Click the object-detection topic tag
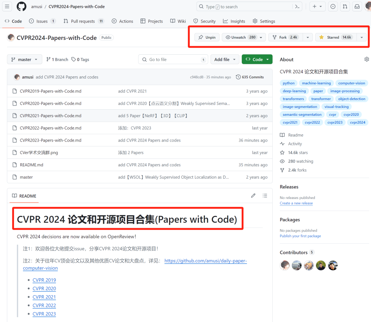 (352, 99)
